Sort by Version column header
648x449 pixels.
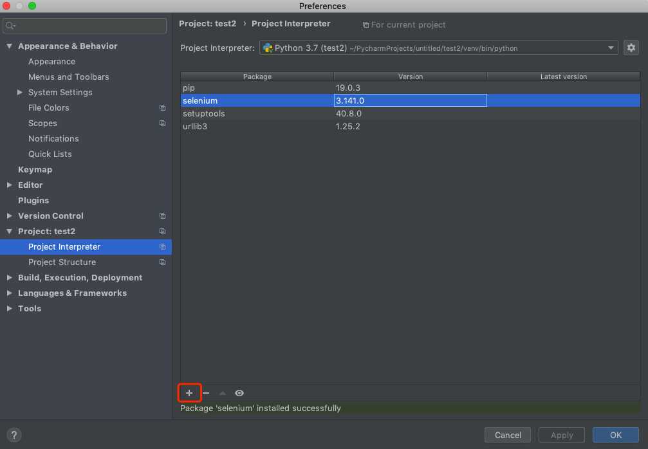411,77
